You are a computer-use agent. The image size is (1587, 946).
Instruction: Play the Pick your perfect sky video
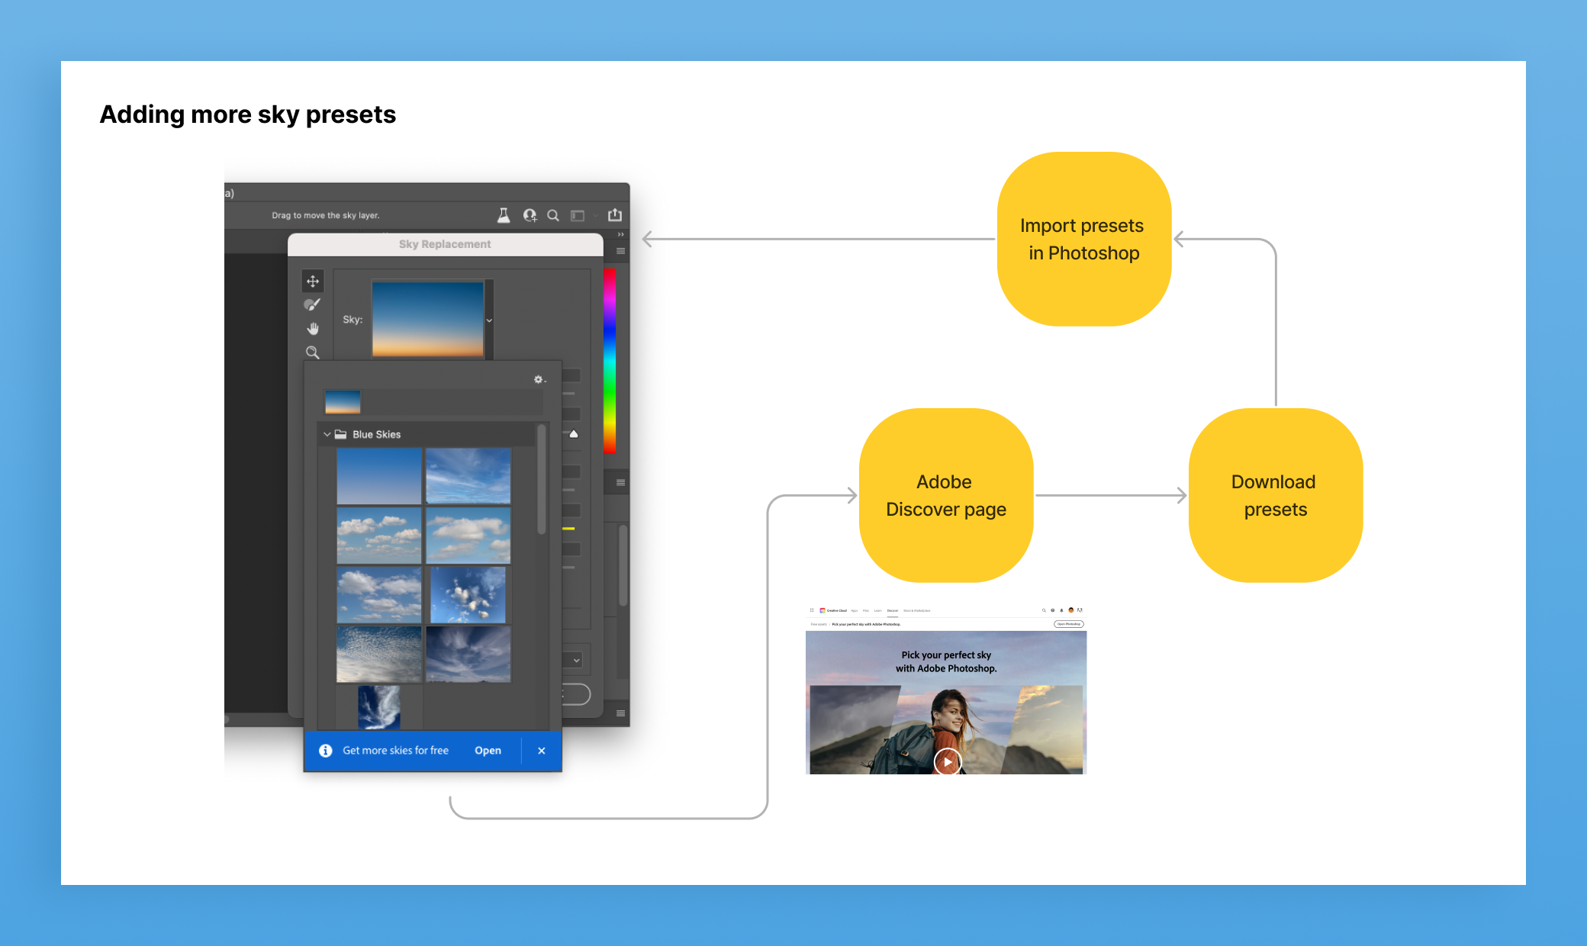tap(948, 761)
